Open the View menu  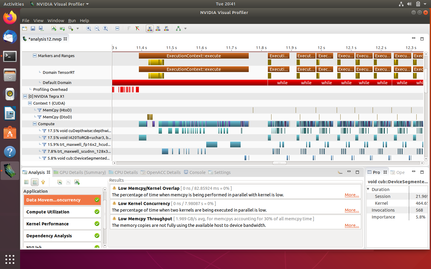38,21
